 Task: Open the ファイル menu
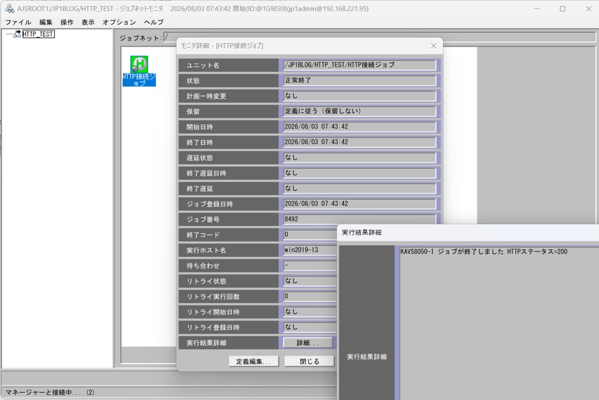coord(18,22)
